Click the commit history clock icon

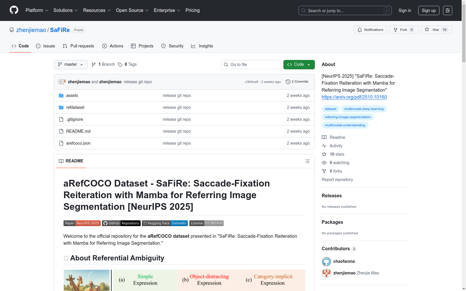click(x=288, y=82)
